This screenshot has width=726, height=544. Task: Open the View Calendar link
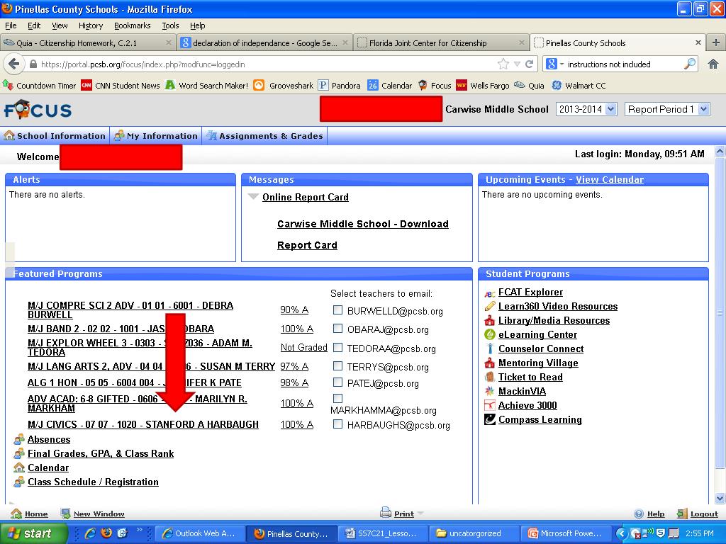click(x=609, y=179)
